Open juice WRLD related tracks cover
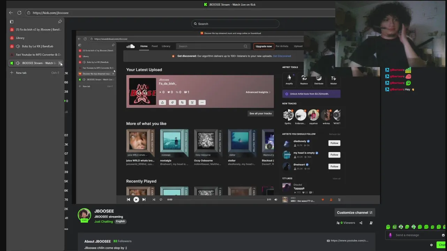 [x=140, y=143]
